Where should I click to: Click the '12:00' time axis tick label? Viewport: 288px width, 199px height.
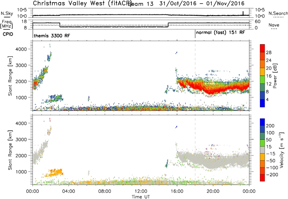coord(141,191)
